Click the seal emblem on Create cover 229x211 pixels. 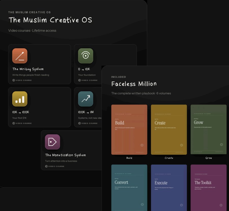point(181,145)
